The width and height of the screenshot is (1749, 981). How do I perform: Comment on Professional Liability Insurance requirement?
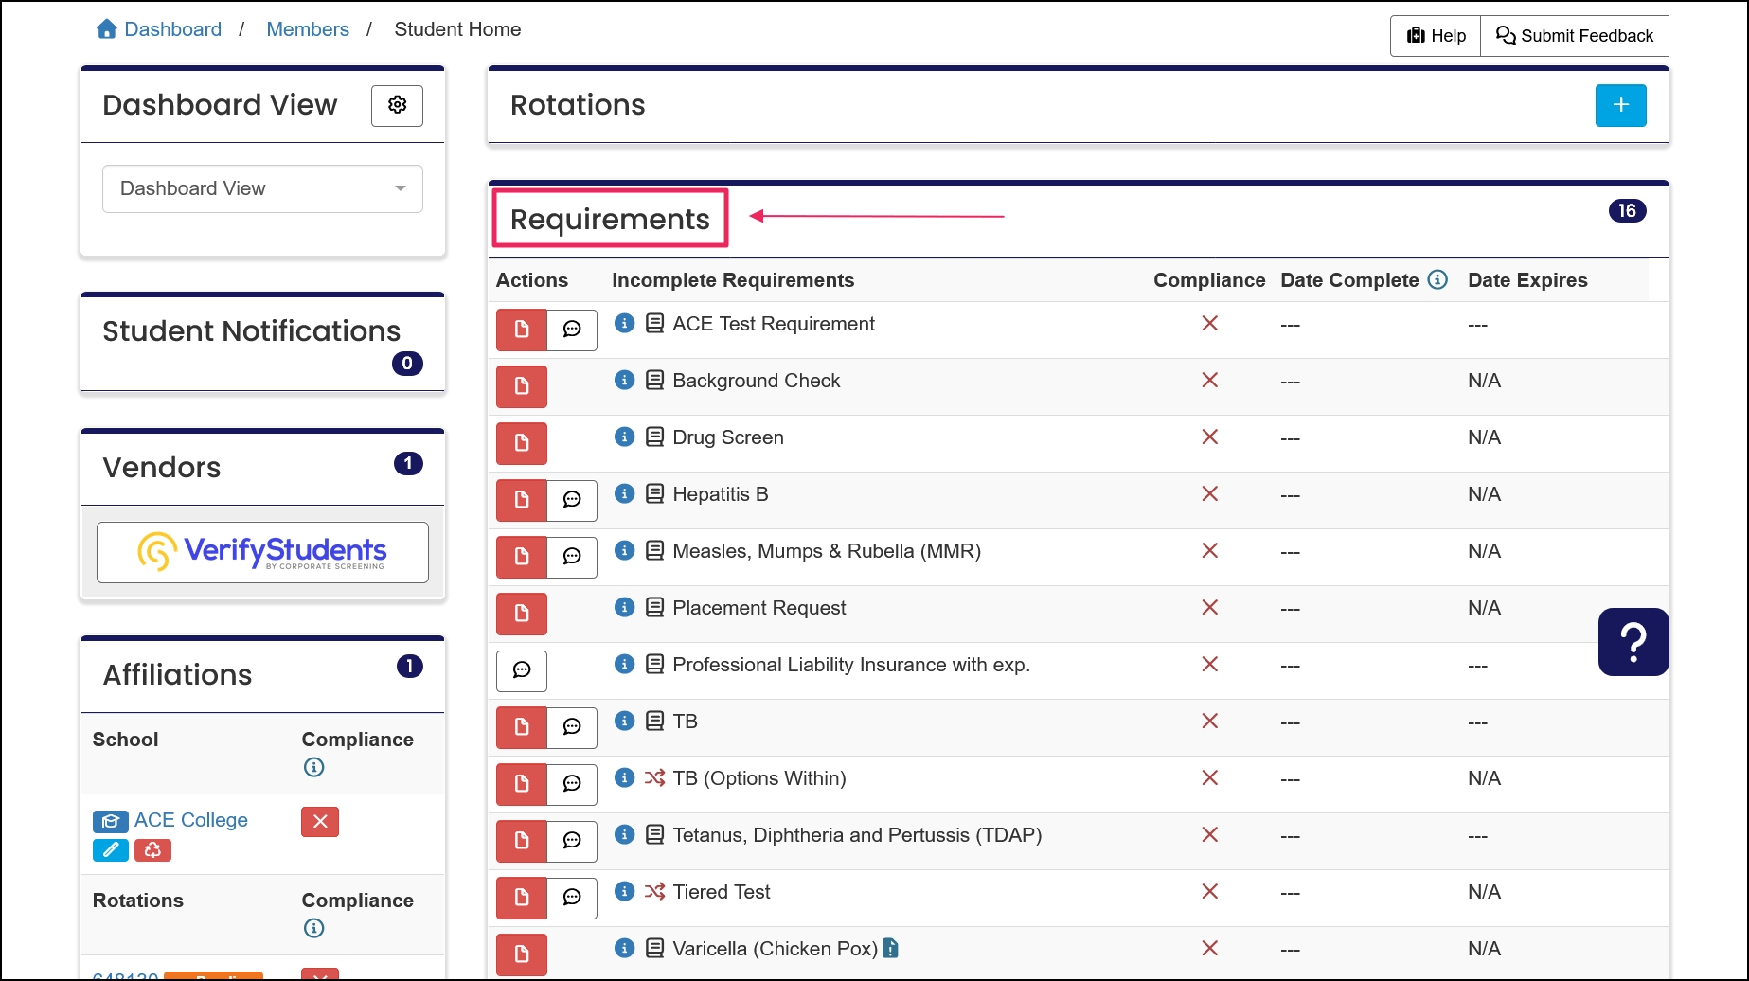point(521,670)
